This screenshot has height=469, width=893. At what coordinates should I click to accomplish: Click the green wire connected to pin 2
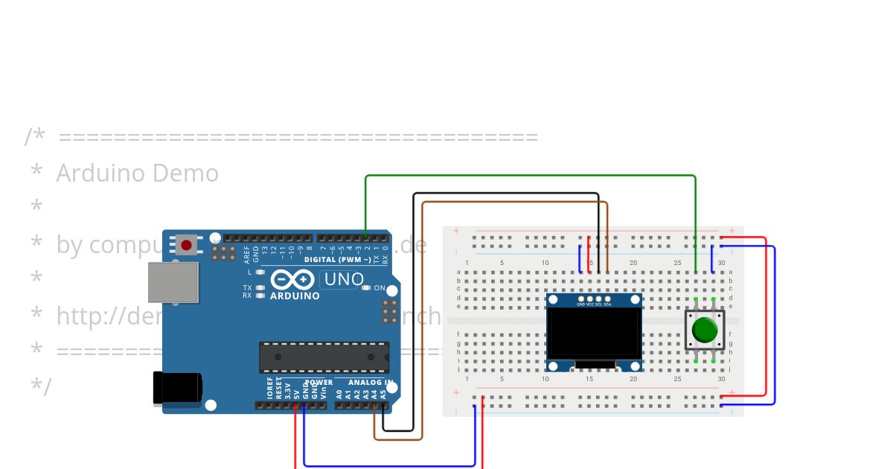pyautogui.click(x=521, y=176)
